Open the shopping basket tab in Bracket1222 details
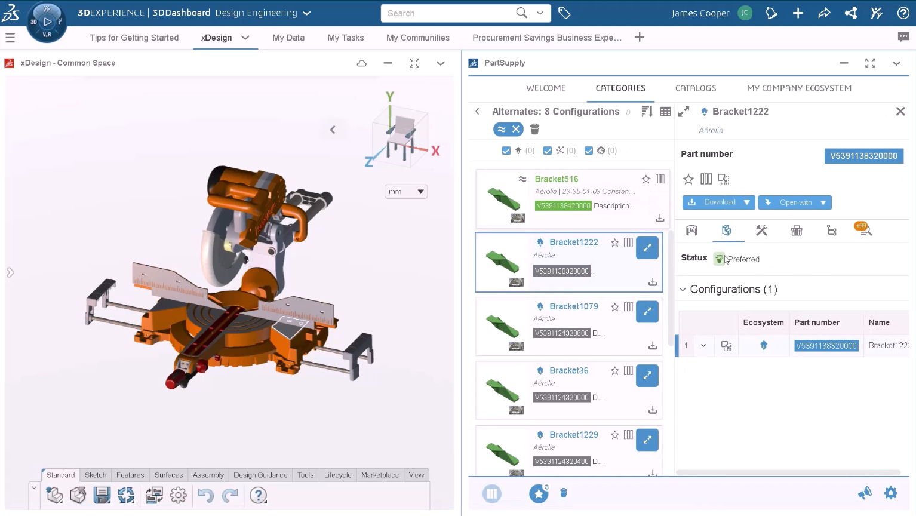This screenshot has height=516, width=916. pos(797,231)
